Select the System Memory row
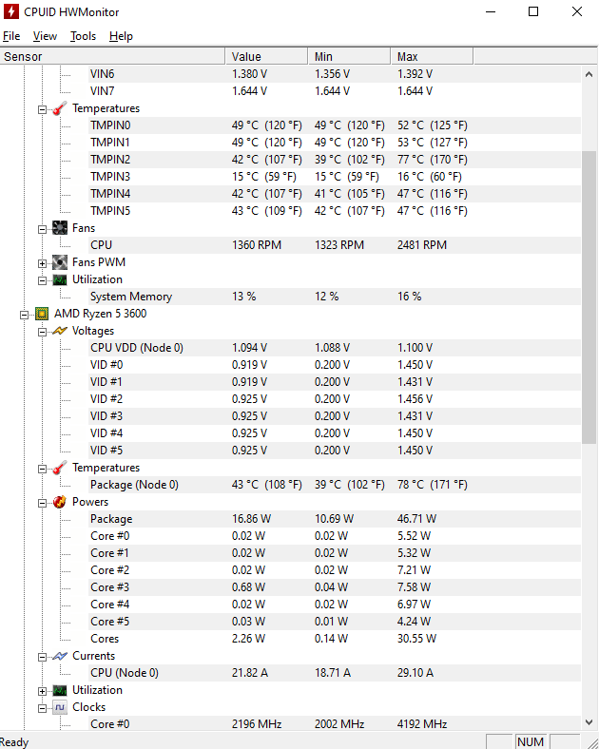Viewport: 599px width, 749px height. point(335,297)
